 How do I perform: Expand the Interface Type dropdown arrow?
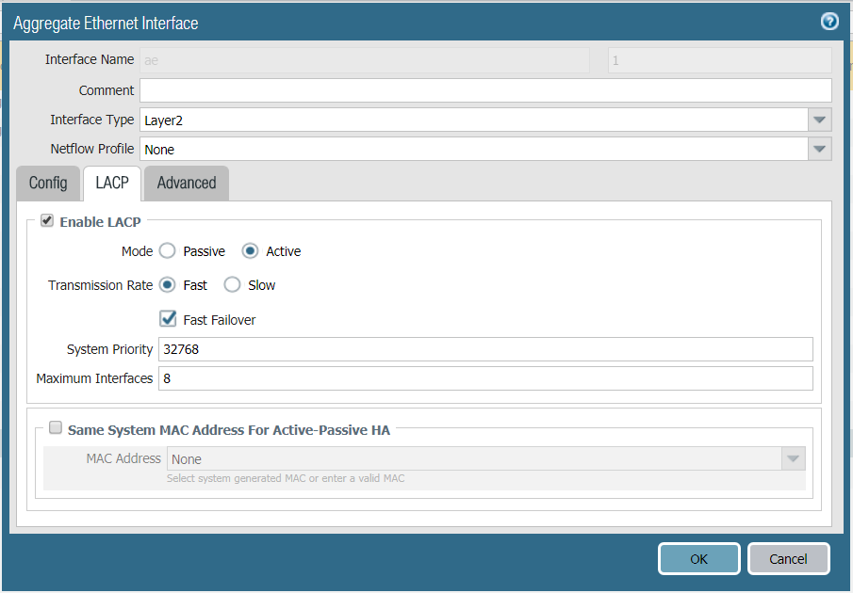point(819,120)
